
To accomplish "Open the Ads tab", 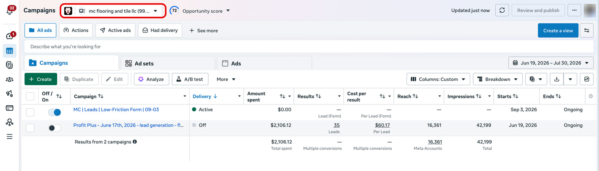I will point(264,63).
